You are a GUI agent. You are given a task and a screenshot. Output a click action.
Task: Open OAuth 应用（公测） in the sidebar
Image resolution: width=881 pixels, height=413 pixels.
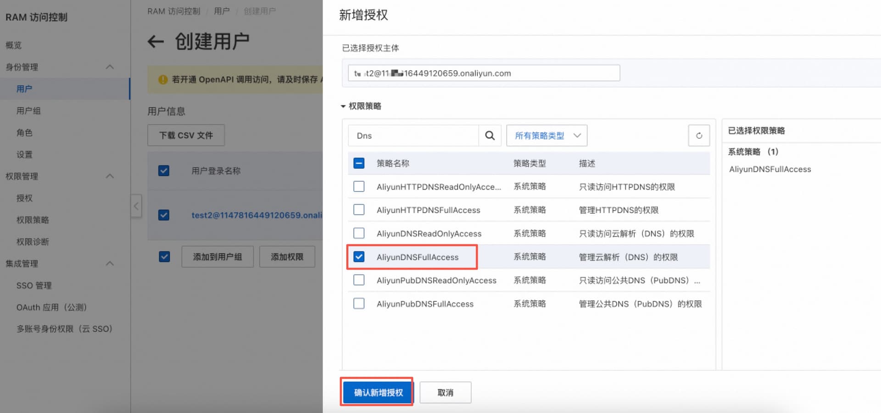coord(51,307)
